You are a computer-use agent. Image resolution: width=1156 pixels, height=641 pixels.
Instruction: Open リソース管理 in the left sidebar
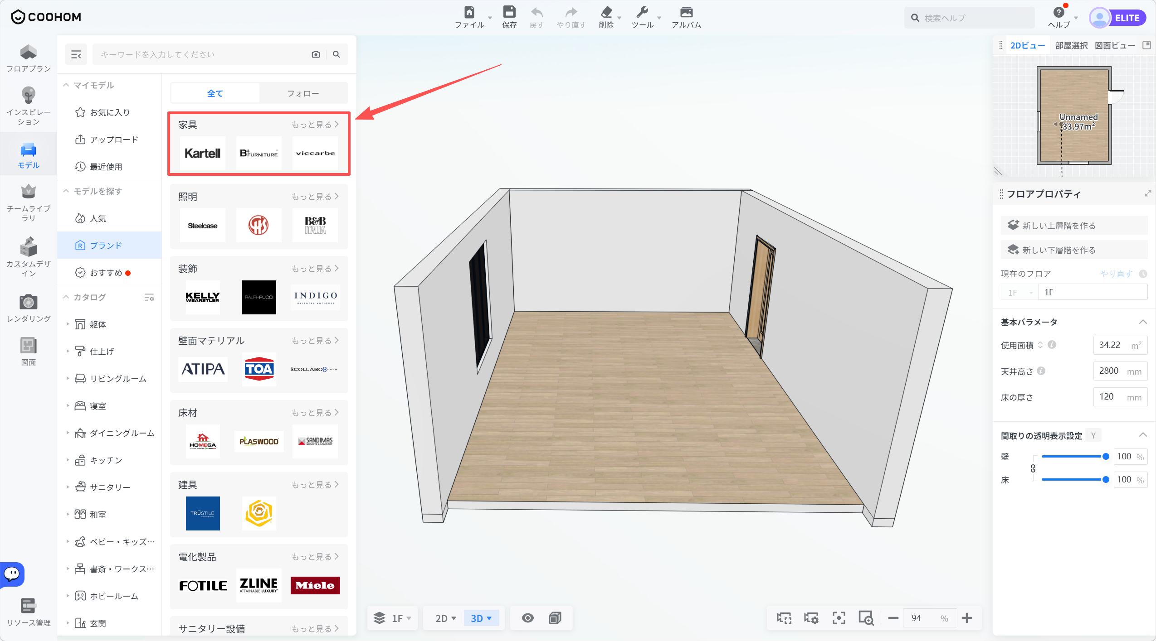point(29,612)
